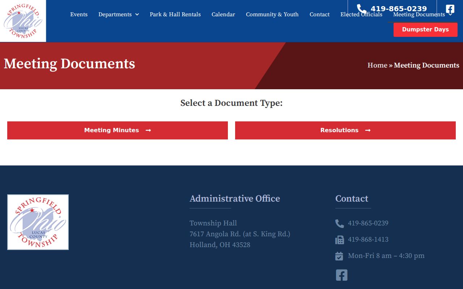Screen dimensions: 463x289
Task: Click the Meeting Documents page title
Action: tap(69, 64)
